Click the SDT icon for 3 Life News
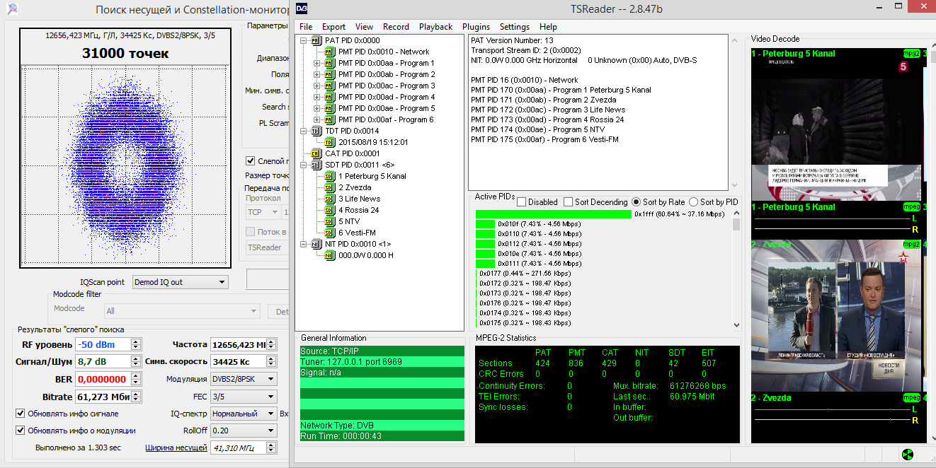This screenshot has width=936, height=468. pyautogui.click(x=329, y=199)
